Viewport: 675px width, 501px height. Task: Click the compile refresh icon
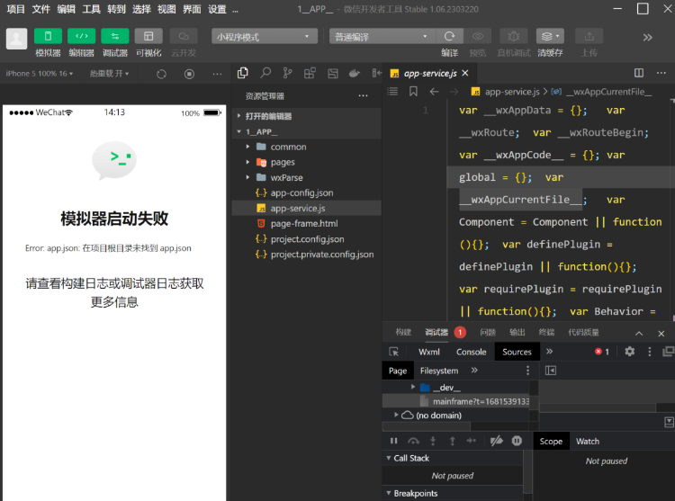[449, 37]
